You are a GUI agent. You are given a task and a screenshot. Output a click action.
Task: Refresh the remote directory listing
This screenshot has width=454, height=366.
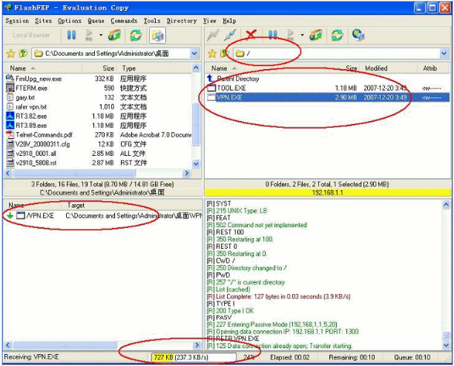[337, 35]
